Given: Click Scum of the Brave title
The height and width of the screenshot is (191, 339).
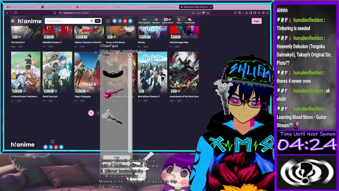Looking at the screenshot, I should 115,42.
